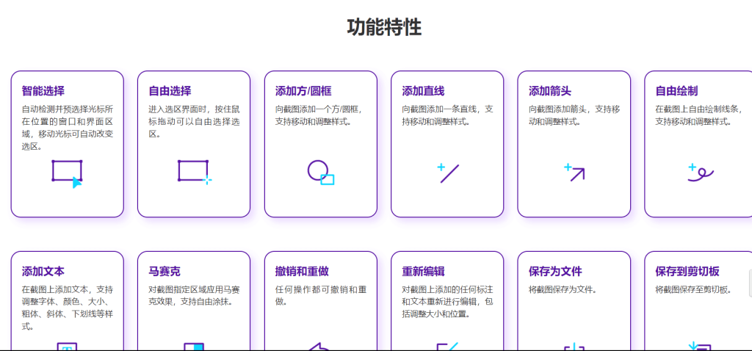Click the text 将截图保存为文件。
Image resolution: width=752 pixels, height=351 pixels.
[x=563, y=289]
